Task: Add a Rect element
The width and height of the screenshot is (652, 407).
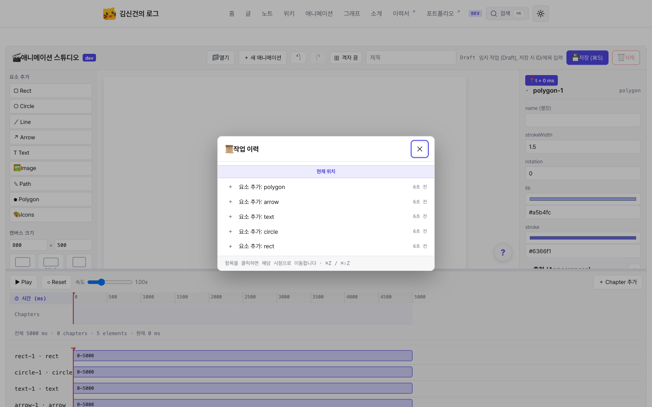Action: (51, 91)
